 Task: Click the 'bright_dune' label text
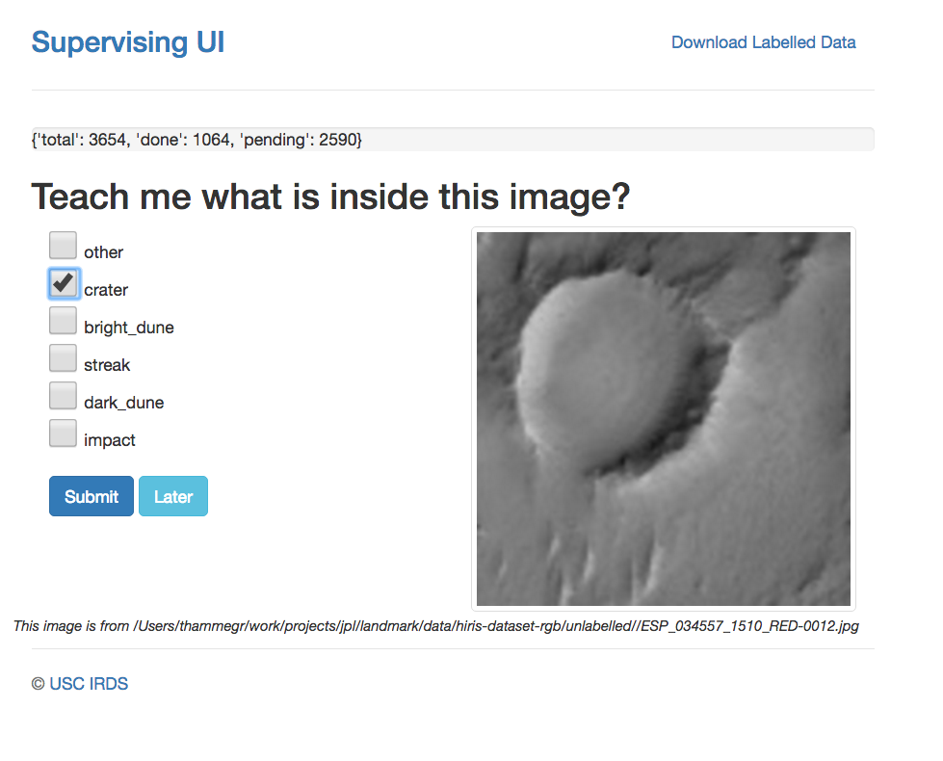coord(129,328)
